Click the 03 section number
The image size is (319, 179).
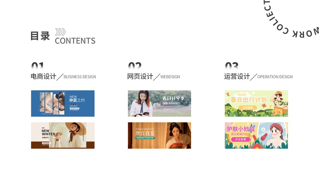[231, 66]
